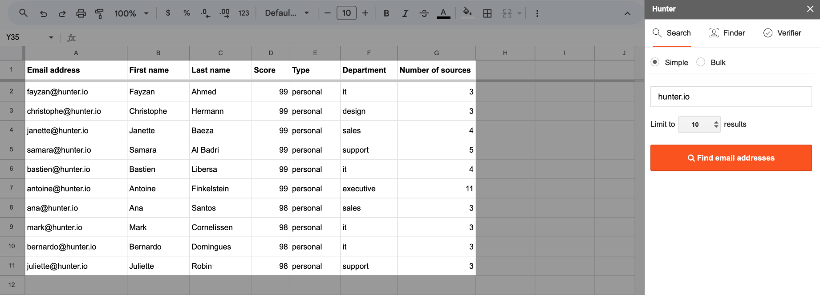Select column A header
Viewport: 820px width, 295px height.
pyautogui.click(x=76, y=53)
